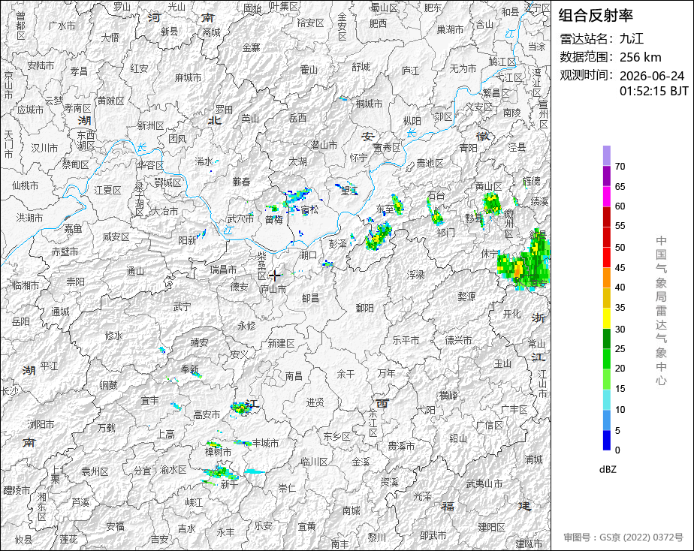This screenshot has width=694, height=551.
Task: Click the 婺源 label on the map
Action: pyautogui.click(x=466, y=297)
